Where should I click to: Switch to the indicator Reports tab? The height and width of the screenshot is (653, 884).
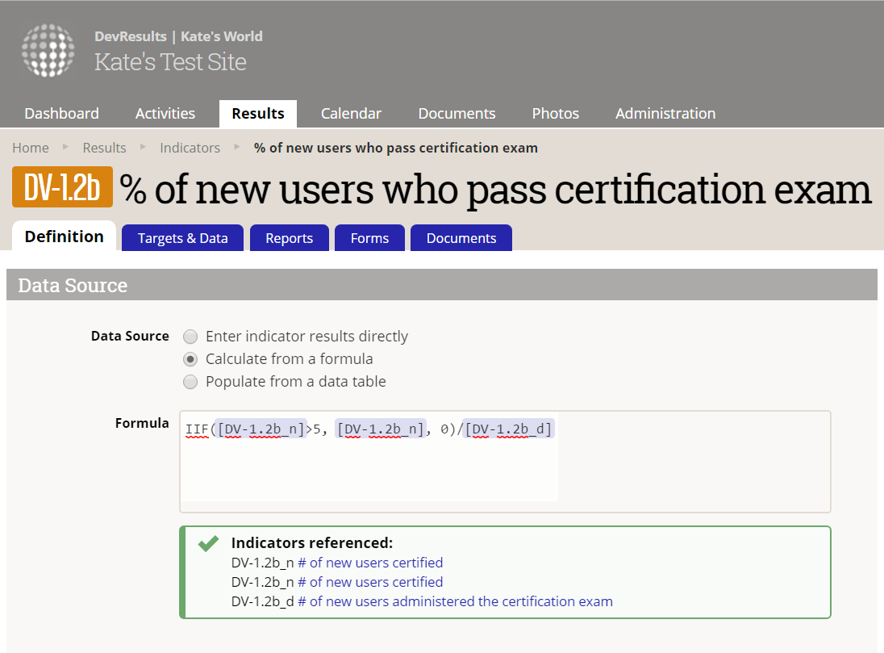point(289,238)
